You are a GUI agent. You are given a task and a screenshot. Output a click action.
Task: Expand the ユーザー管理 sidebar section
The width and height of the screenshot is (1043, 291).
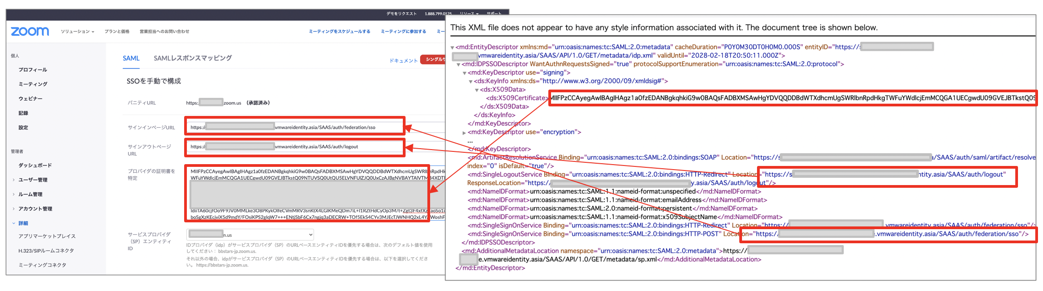tap(33, 180)
